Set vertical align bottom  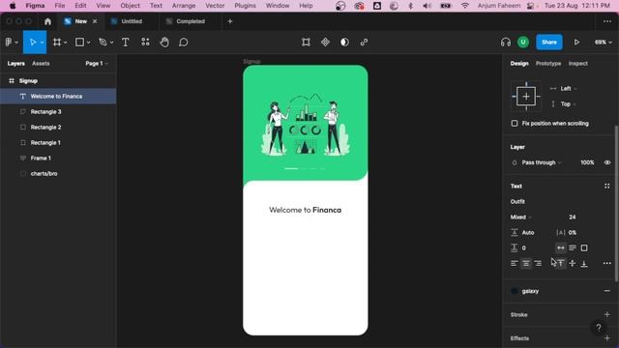click(x=584, y=263)
